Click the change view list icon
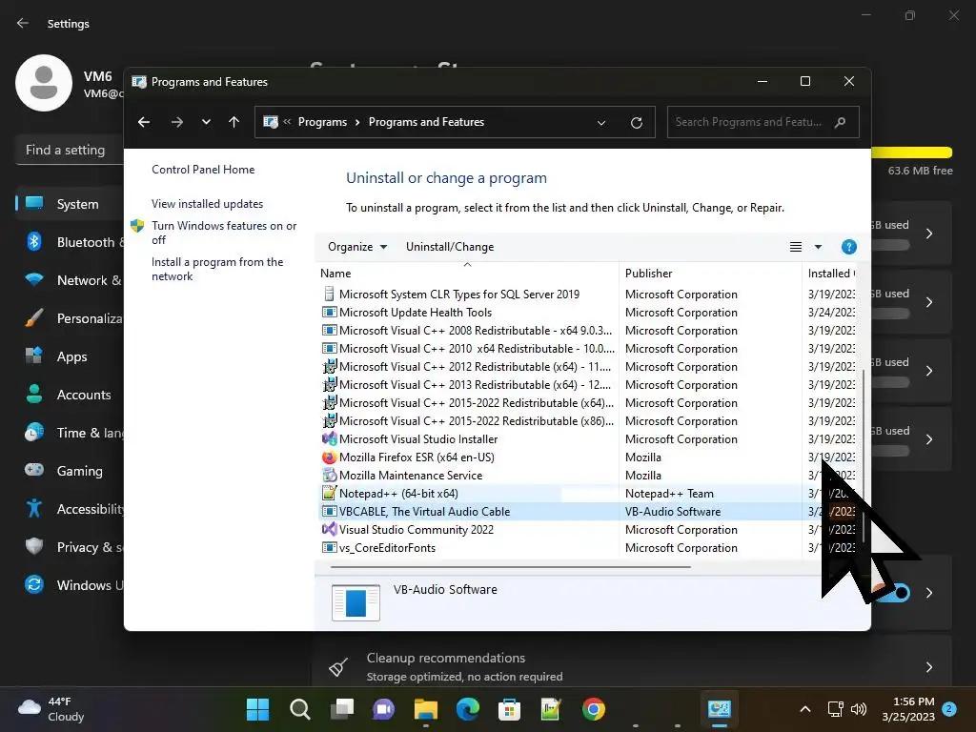Viewport: 976px width, 732px height. (796, 247)
